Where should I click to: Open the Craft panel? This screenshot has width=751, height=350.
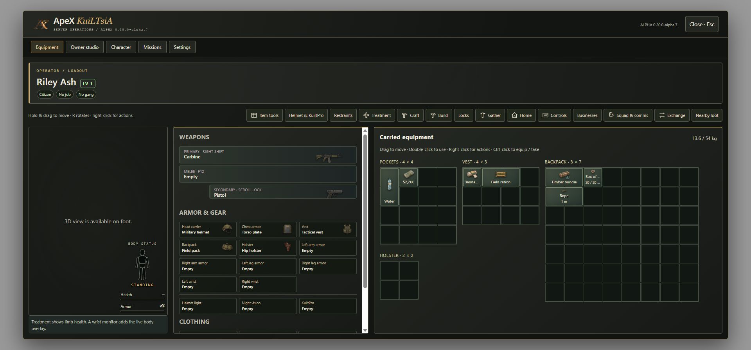coord(410,115)
